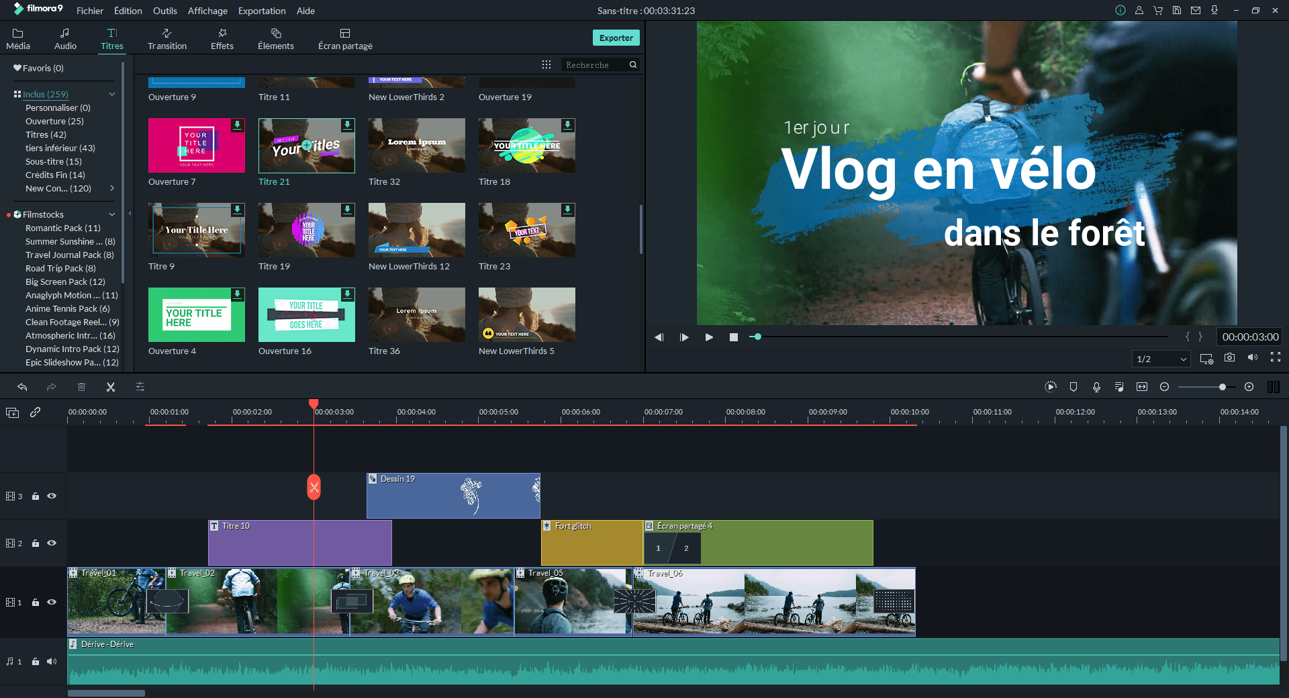Add a marker with the marker icon
The width and height of the screenshot is (1289, 698).
[x=1073, y=387]
